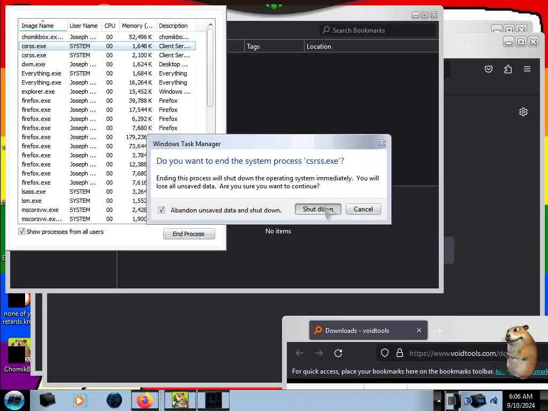Image resolution: width=548 pixels, height=411 pixels.
Task: Open the ChomikBox desktop shortcut
Action: tap(17, 355)
